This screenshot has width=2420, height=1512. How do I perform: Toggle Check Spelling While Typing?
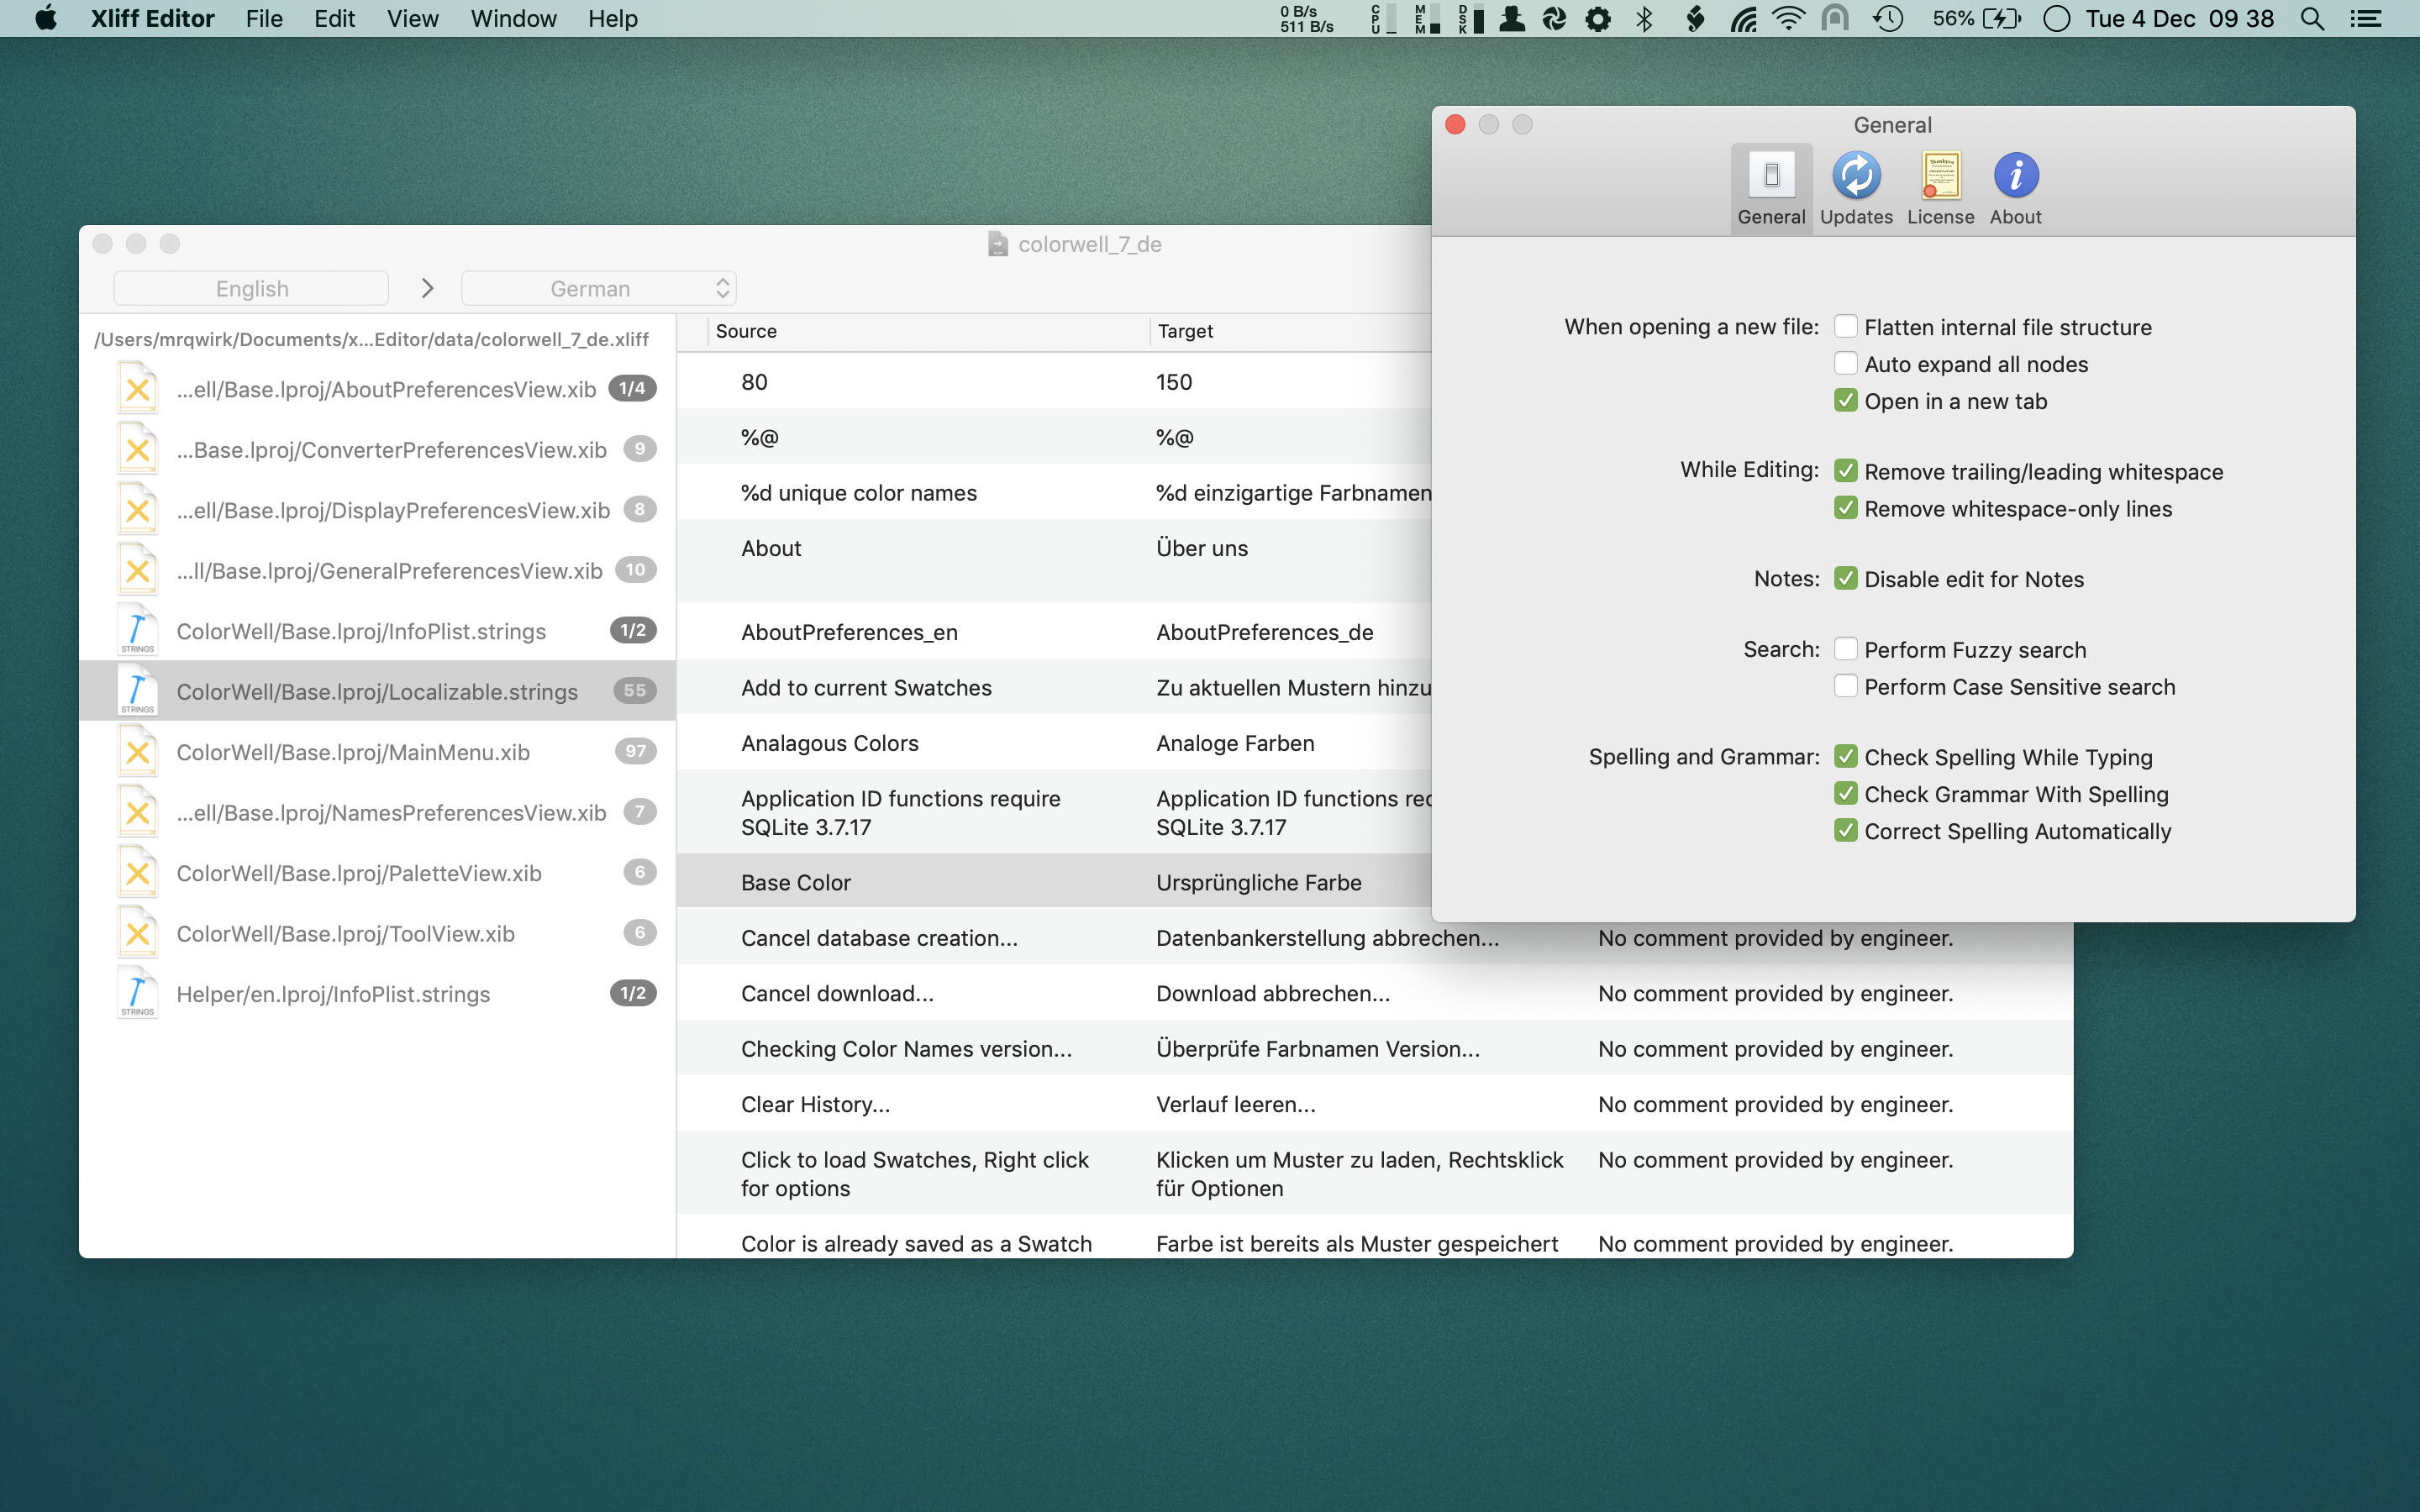(x=1845, y=756)
